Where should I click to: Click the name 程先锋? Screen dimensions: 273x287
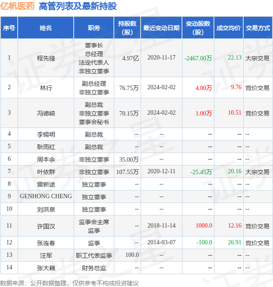46,58
